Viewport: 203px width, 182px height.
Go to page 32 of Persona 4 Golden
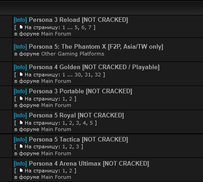tap(98, 75)
